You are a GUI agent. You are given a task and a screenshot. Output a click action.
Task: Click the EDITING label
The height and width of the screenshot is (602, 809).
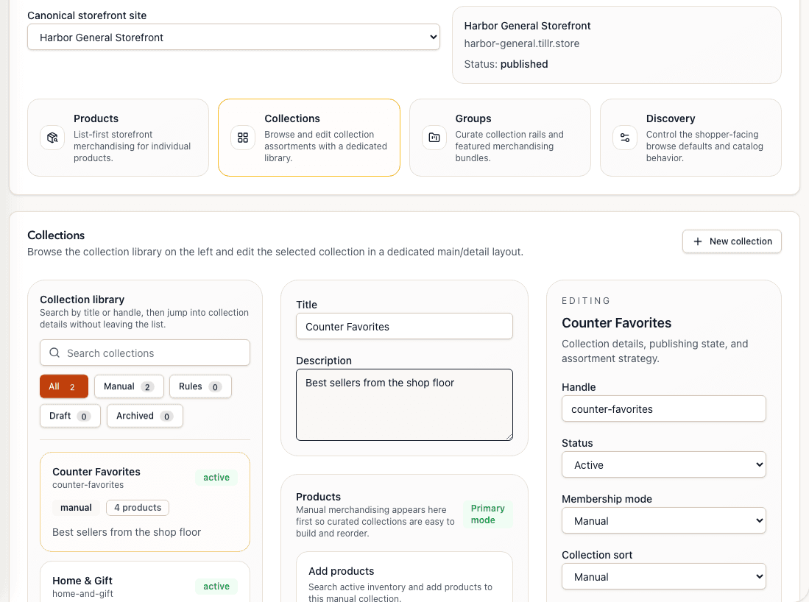click(586, 301)
